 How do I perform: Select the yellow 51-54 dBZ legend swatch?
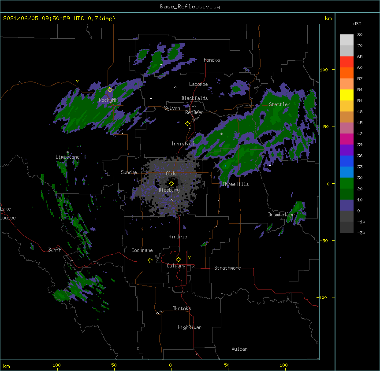[346, 95]
